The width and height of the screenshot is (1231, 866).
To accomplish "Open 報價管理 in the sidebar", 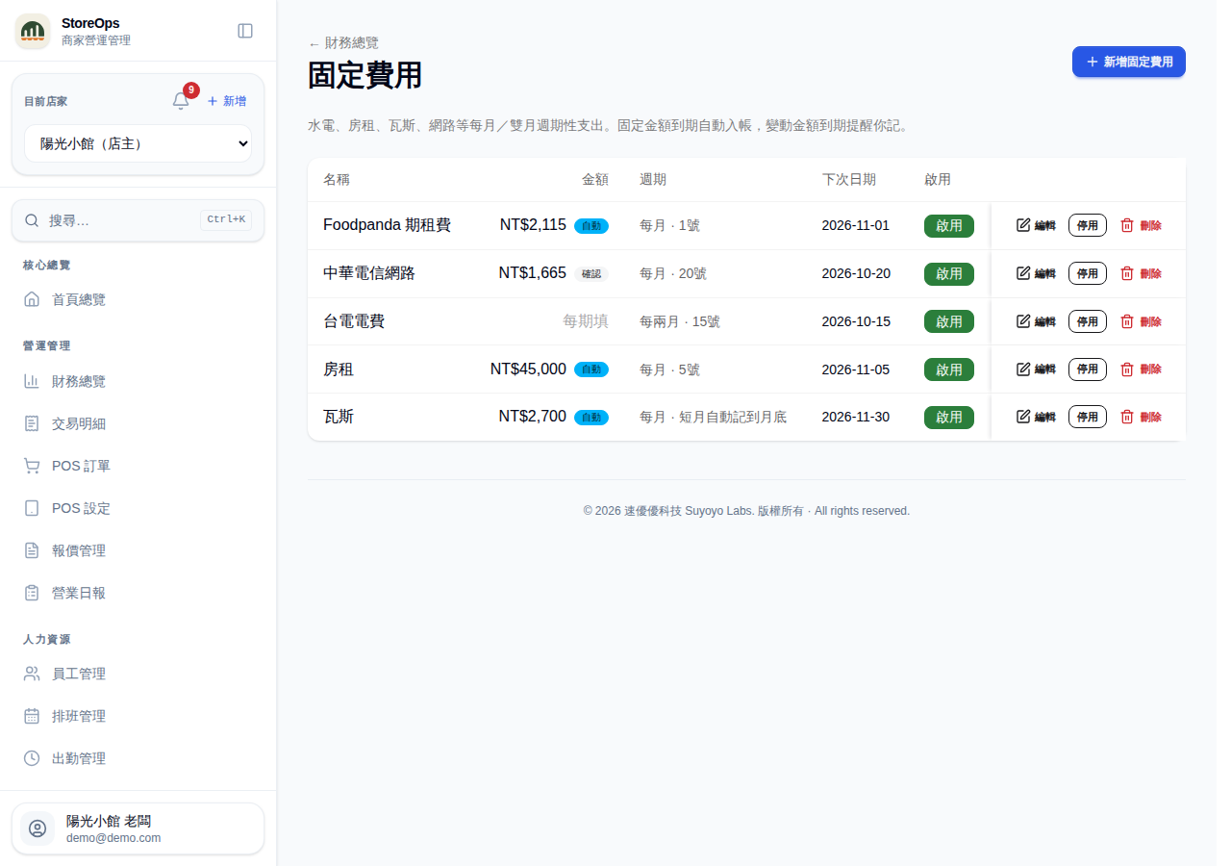I will (x=138, y=550).
